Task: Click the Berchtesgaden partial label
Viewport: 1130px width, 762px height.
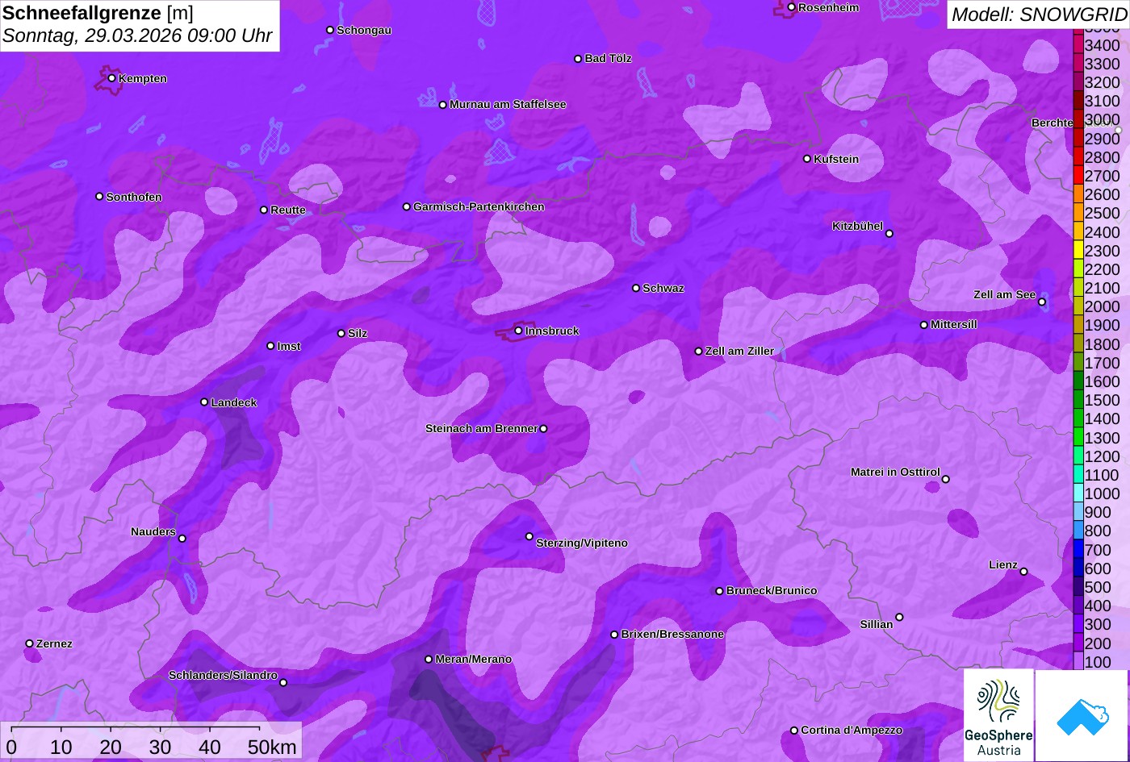Action: tap(1052, 123)
